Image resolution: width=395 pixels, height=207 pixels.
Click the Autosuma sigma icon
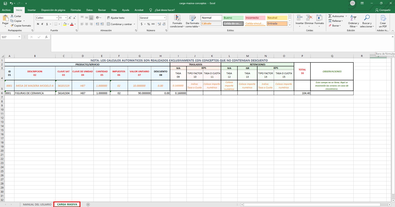(330, 16)
